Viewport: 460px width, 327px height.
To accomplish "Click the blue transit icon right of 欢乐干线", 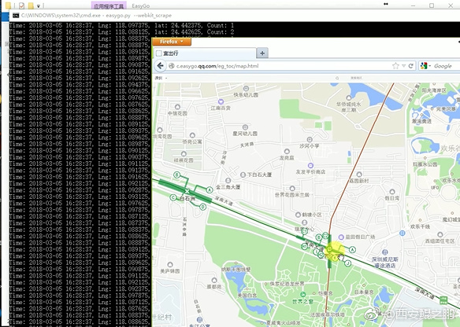I will (402, 233).
